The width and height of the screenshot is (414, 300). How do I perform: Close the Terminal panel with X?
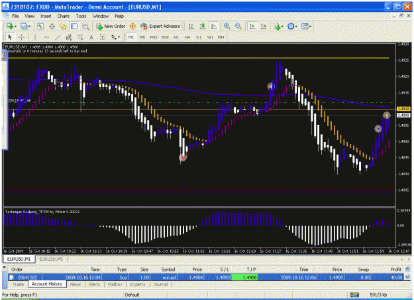pyautogui.click(x=4, y=267)
